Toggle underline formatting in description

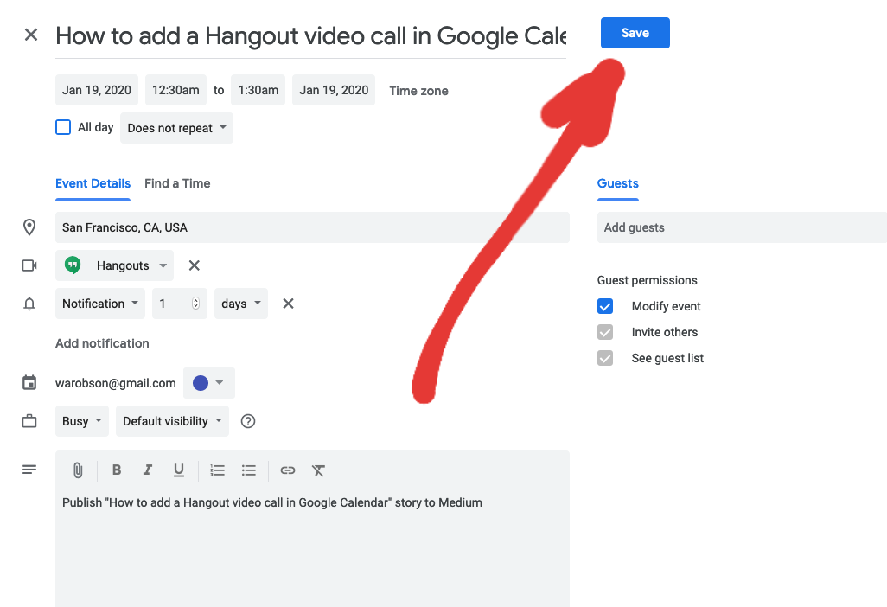tap(179, 470)
